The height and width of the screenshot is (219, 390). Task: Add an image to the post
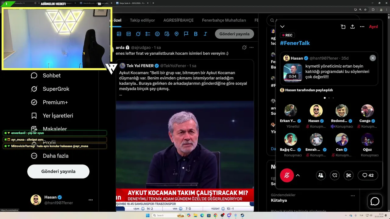tap(119, 34)
